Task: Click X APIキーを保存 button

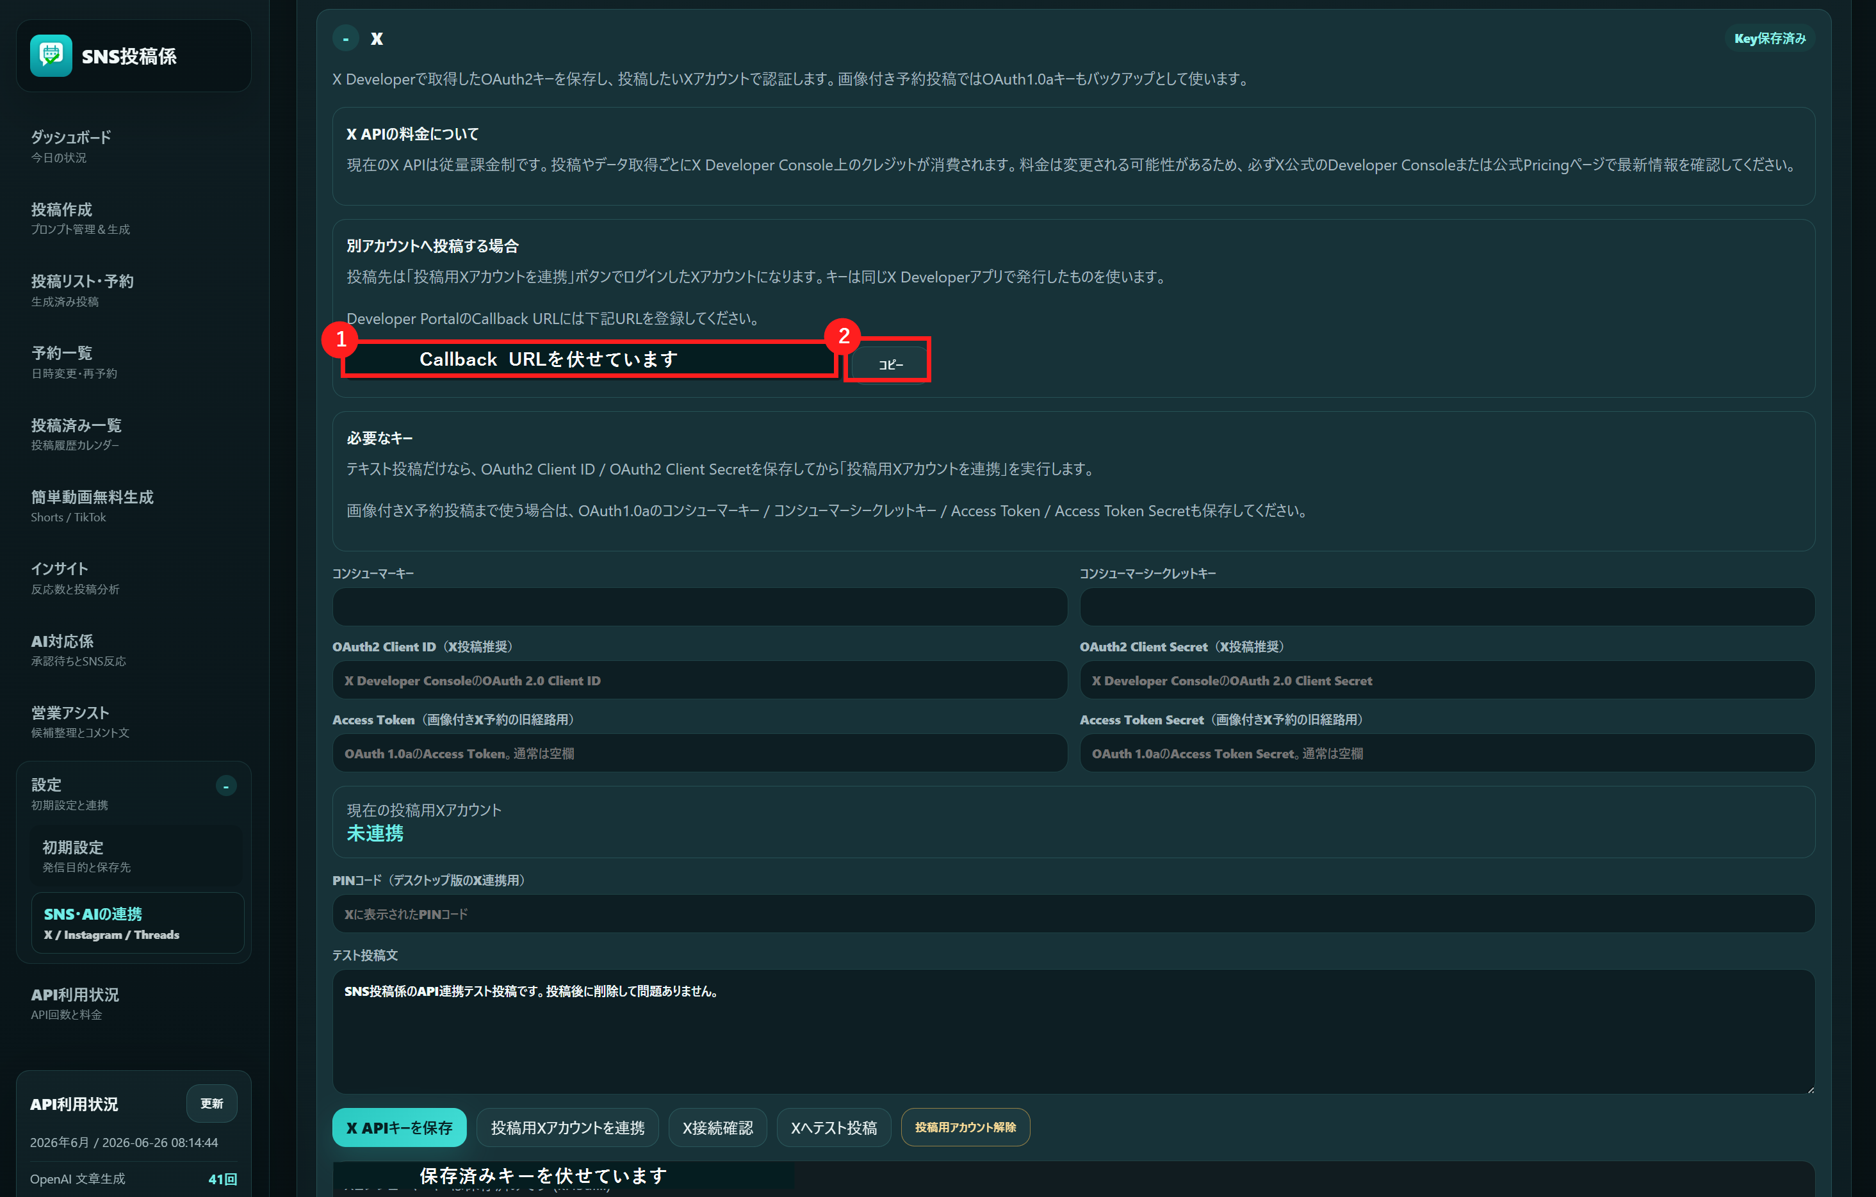Action: tap(399, 1127)
